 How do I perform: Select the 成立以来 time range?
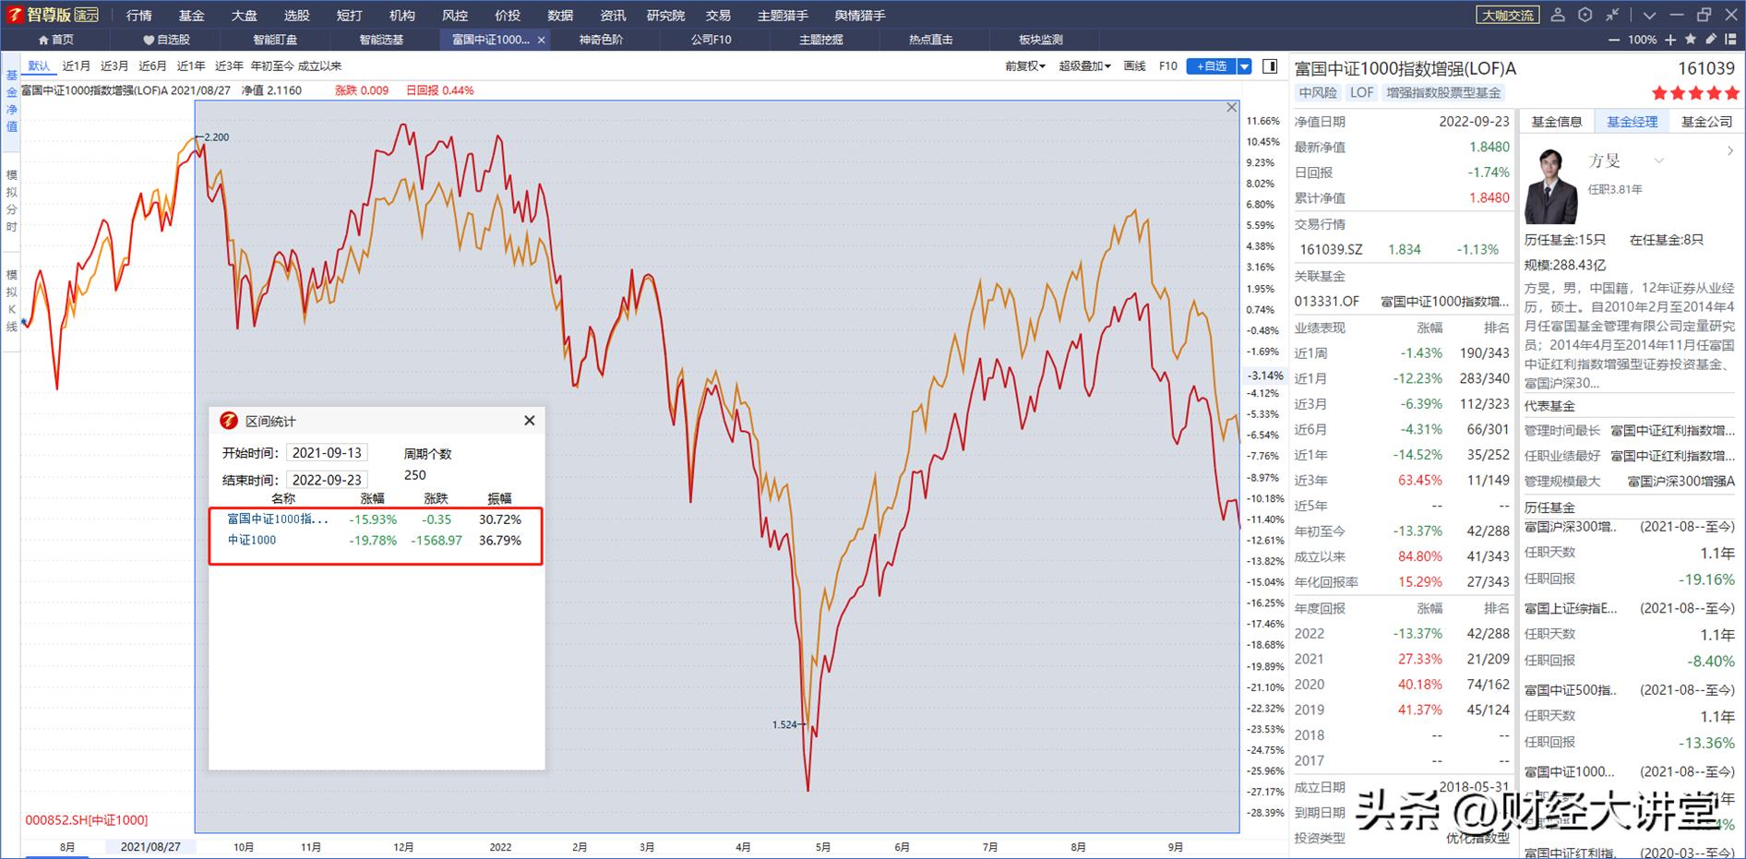coord(319,66)
